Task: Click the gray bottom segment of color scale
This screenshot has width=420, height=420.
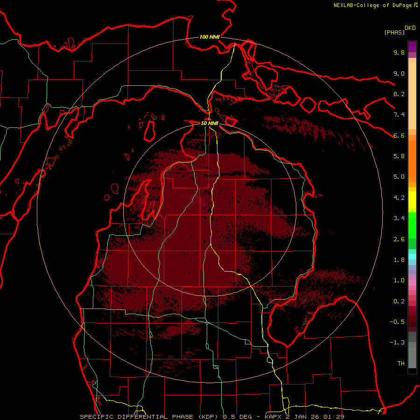Action: click(x=412, y=355)
